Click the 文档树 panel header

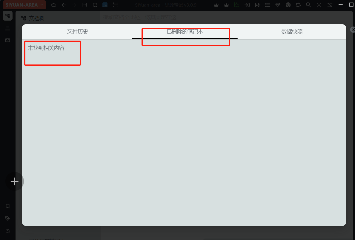tap(33, 18)
